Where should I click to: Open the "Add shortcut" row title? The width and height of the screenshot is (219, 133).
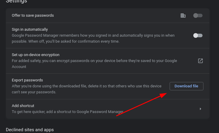pos(23,106)
